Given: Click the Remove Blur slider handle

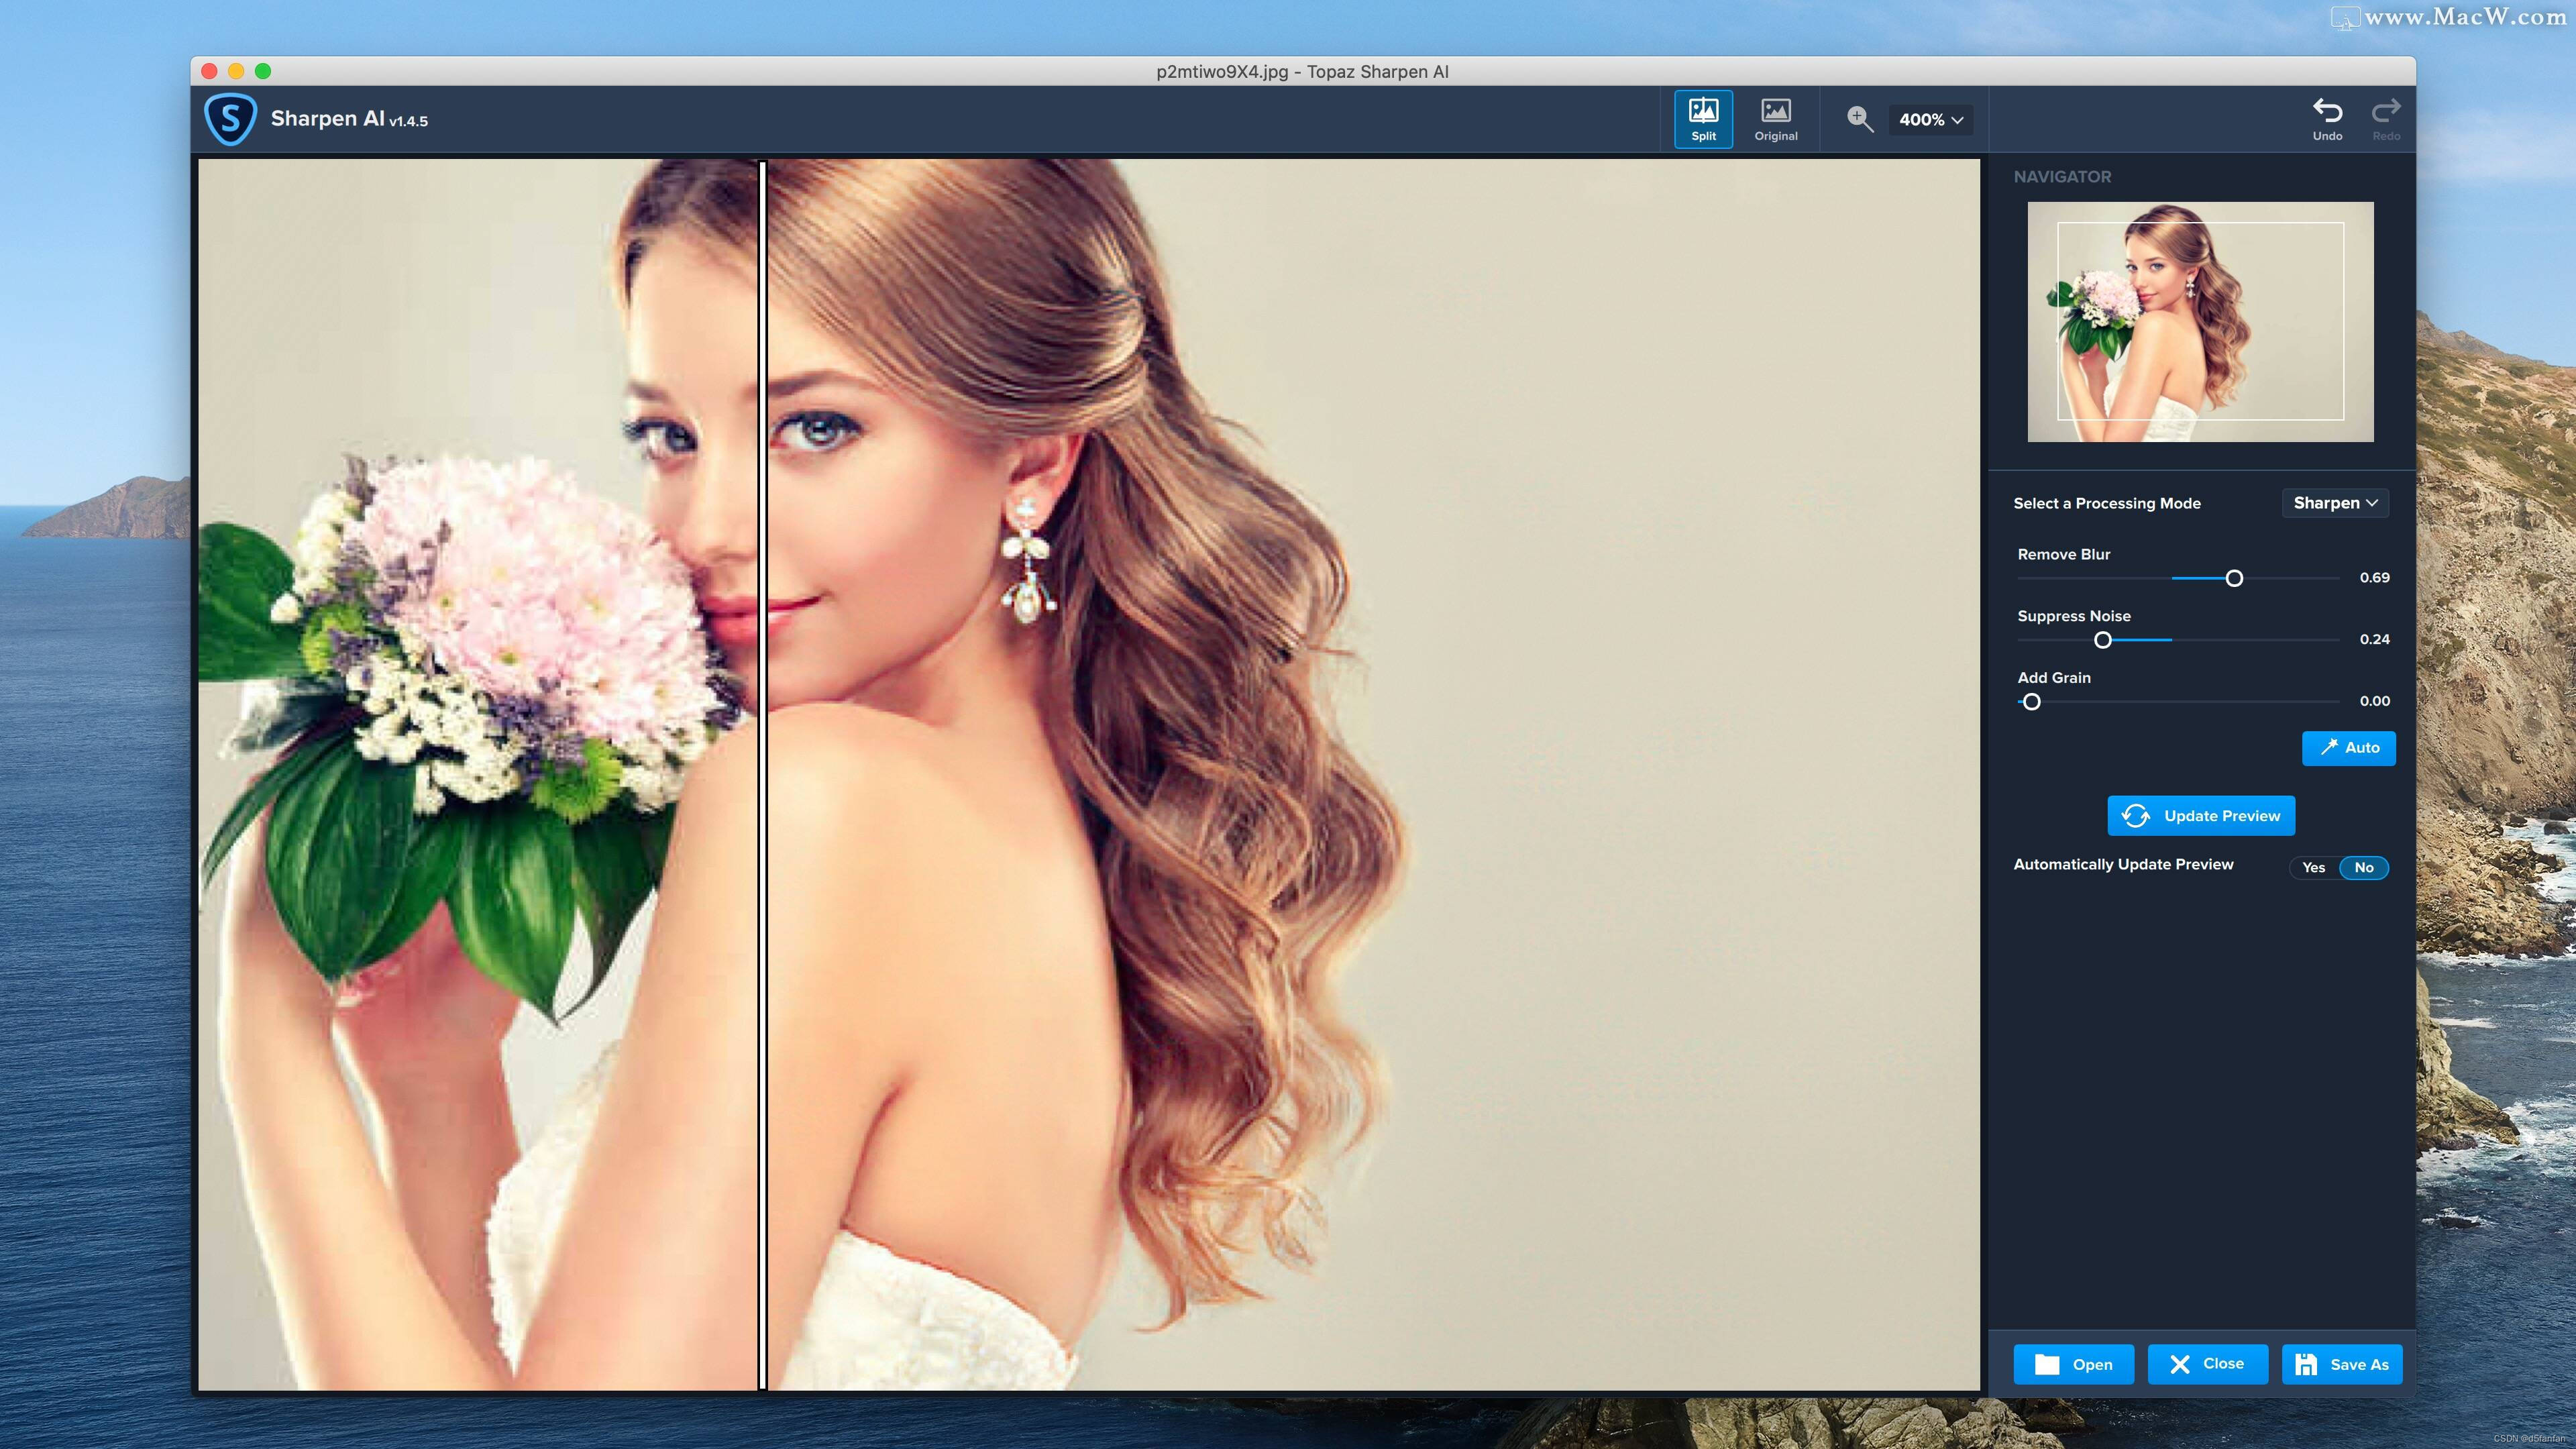Looking at the screenshot, I should 2234,579.
